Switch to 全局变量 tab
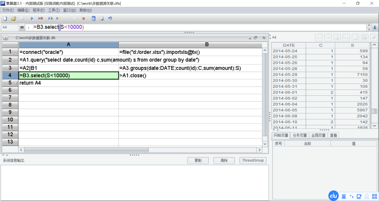379x201 pixels. (318, 135)
